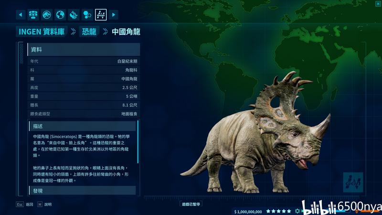Click the 體長 8.1 公尺 row
Image resolution: width=382 pixels, height=215 pixels.
pyautogui.click(x=84, y=105)
